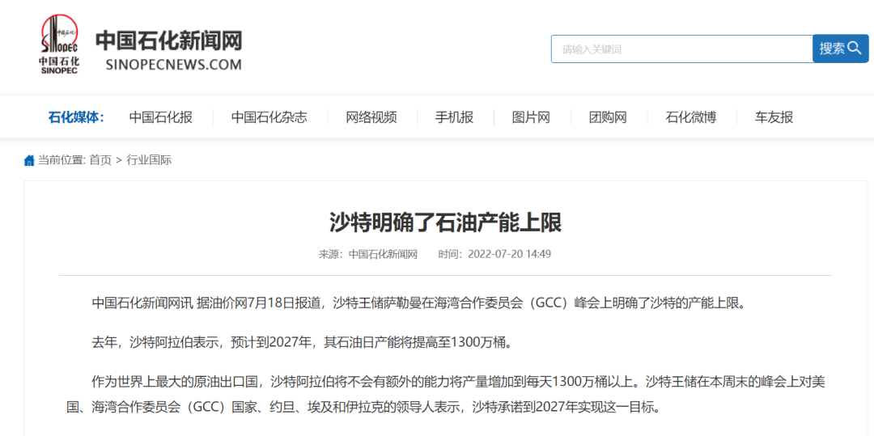Click SINOPECNEWS.COM text under site title
Screen dimensions: 874x436
173,65
